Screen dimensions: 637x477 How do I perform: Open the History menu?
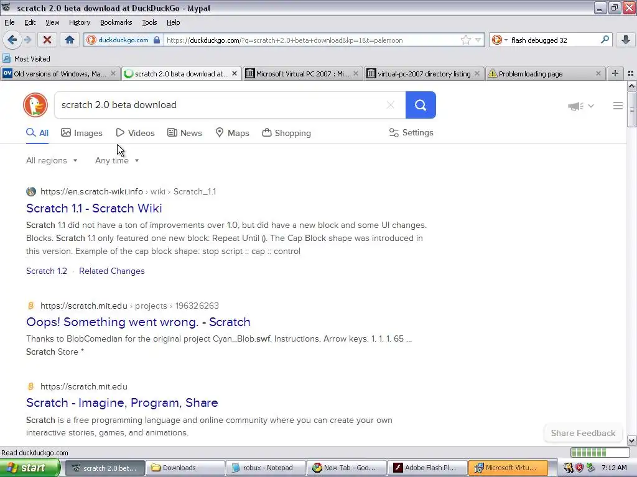(x=79, y=22)
